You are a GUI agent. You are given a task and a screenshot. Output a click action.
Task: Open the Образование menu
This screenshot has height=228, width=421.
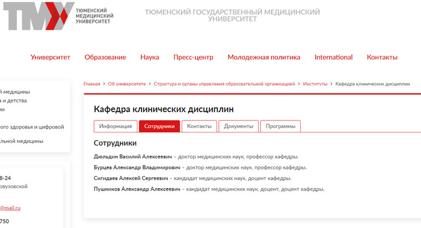(x=105, y=57)
